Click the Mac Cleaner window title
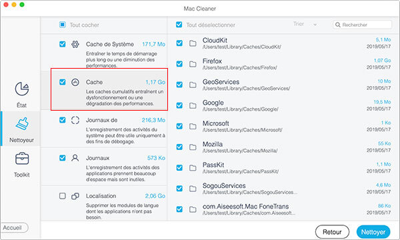400x240 pixels. click(200, 9)
